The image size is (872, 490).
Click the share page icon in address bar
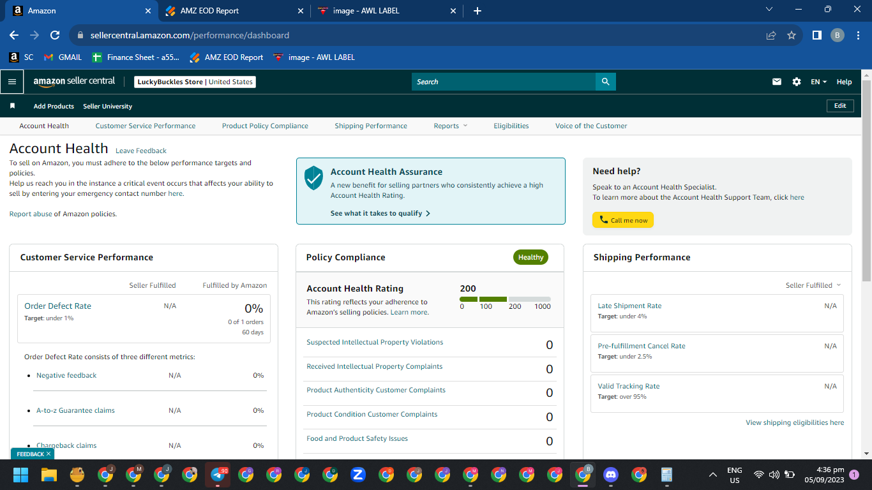pyautogui.click(x=771, y=35)
